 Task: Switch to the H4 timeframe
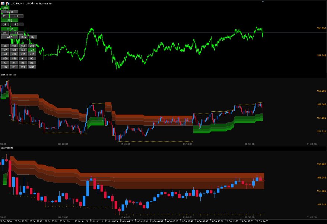[x=14, y=63]
